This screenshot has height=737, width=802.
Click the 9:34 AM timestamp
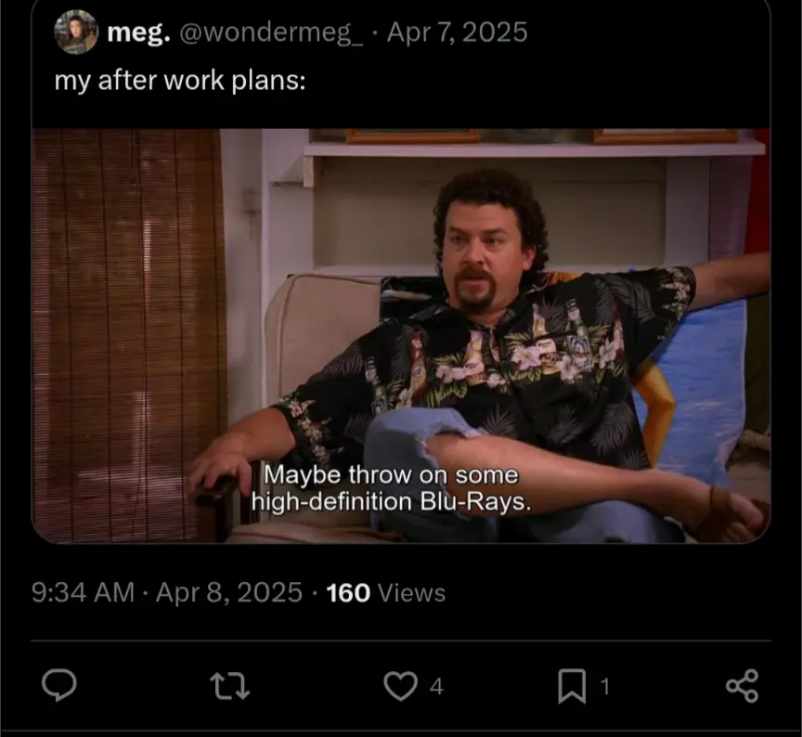pyautogui.click(x=83, y=593)
